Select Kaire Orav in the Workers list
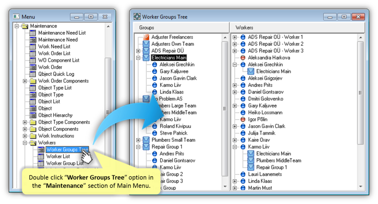 point(259,140)
